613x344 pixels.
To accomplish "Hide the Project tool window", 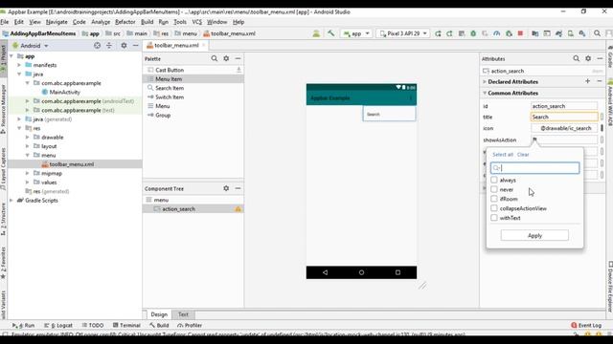I will pyautogui.click(x=135, y=46).
